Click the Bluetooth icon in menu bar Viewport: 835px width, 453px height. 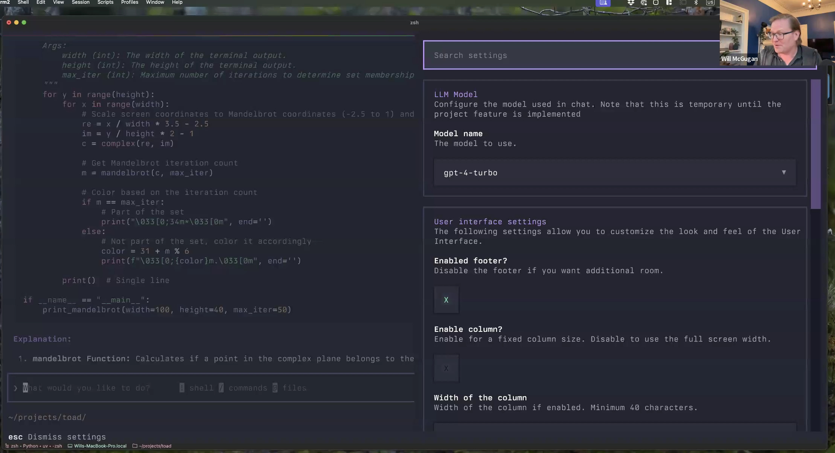point(696,3)
